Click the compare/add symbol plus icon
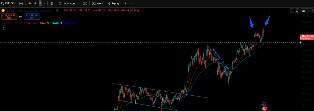314x111 pixels. click(x=21, y=3)
